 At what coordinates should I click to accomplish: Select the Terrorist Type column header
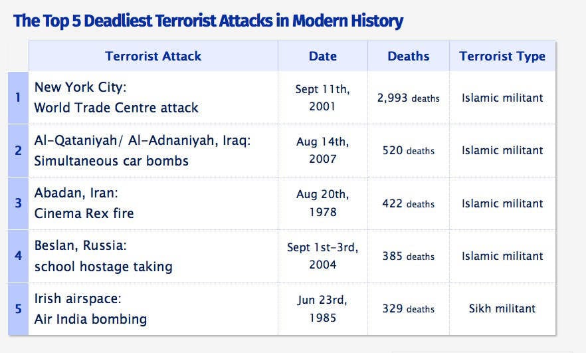click(x=502, y=57)
